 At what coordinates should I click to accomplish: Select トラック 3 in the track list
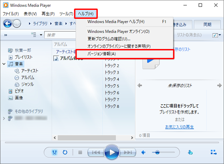click(x=112, y=72)
